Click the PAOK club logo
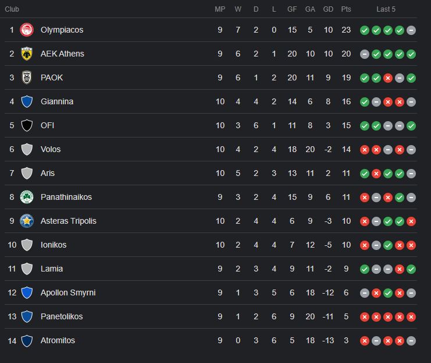 (27, 77)
